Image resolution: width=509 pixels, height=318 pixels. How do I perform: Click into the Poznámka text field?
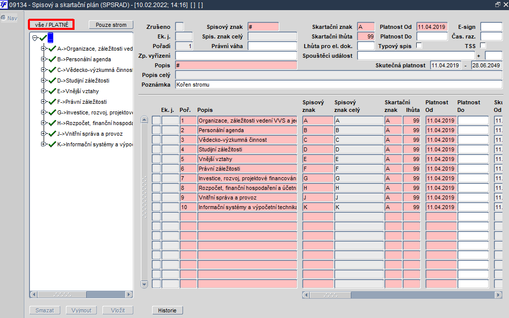[338, 85]
